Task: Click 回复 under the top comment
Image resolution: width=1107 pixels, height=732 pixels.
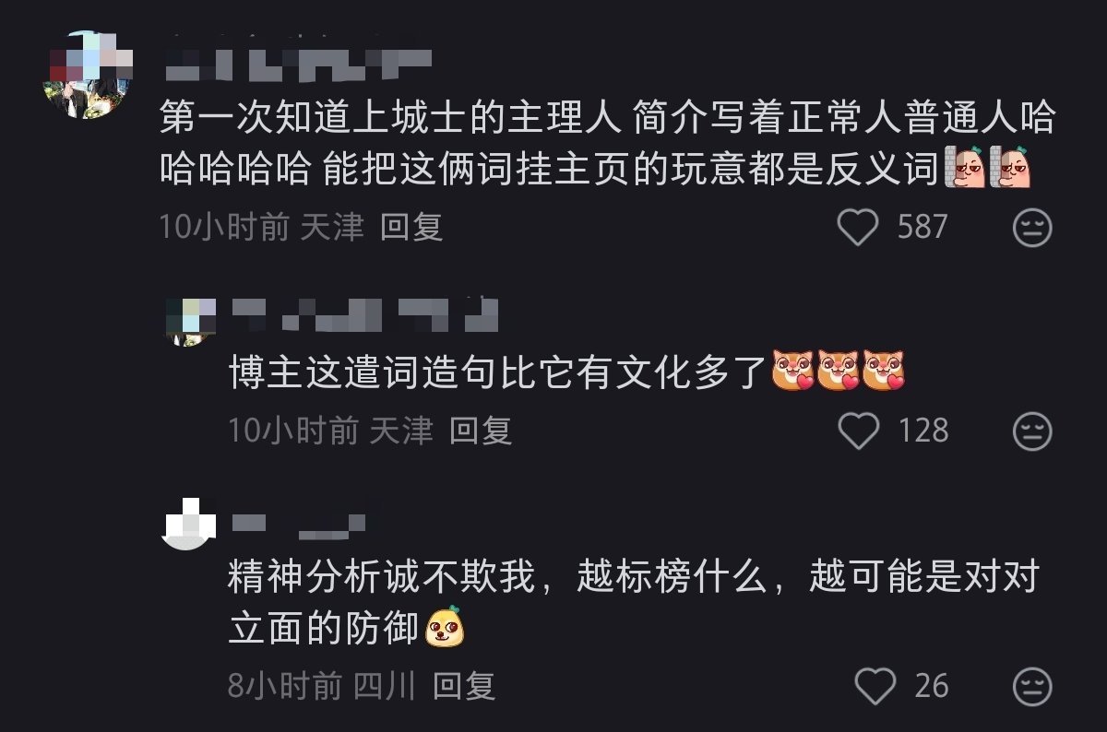Action: (x=411, y=227)
